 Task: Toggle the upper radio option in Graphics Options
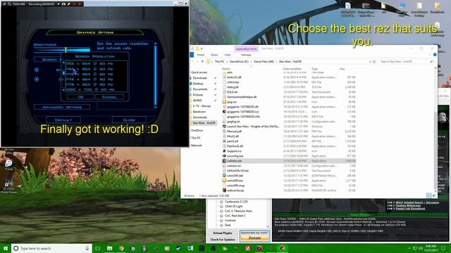tap(37, 70)
